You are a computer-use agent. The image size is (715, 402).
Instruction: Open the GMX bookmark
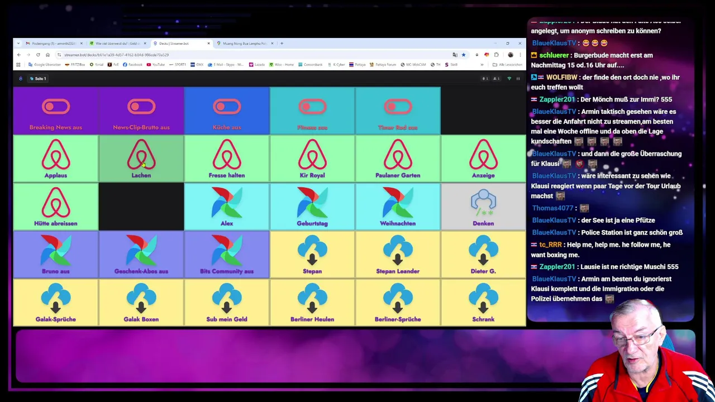[197, 65]
